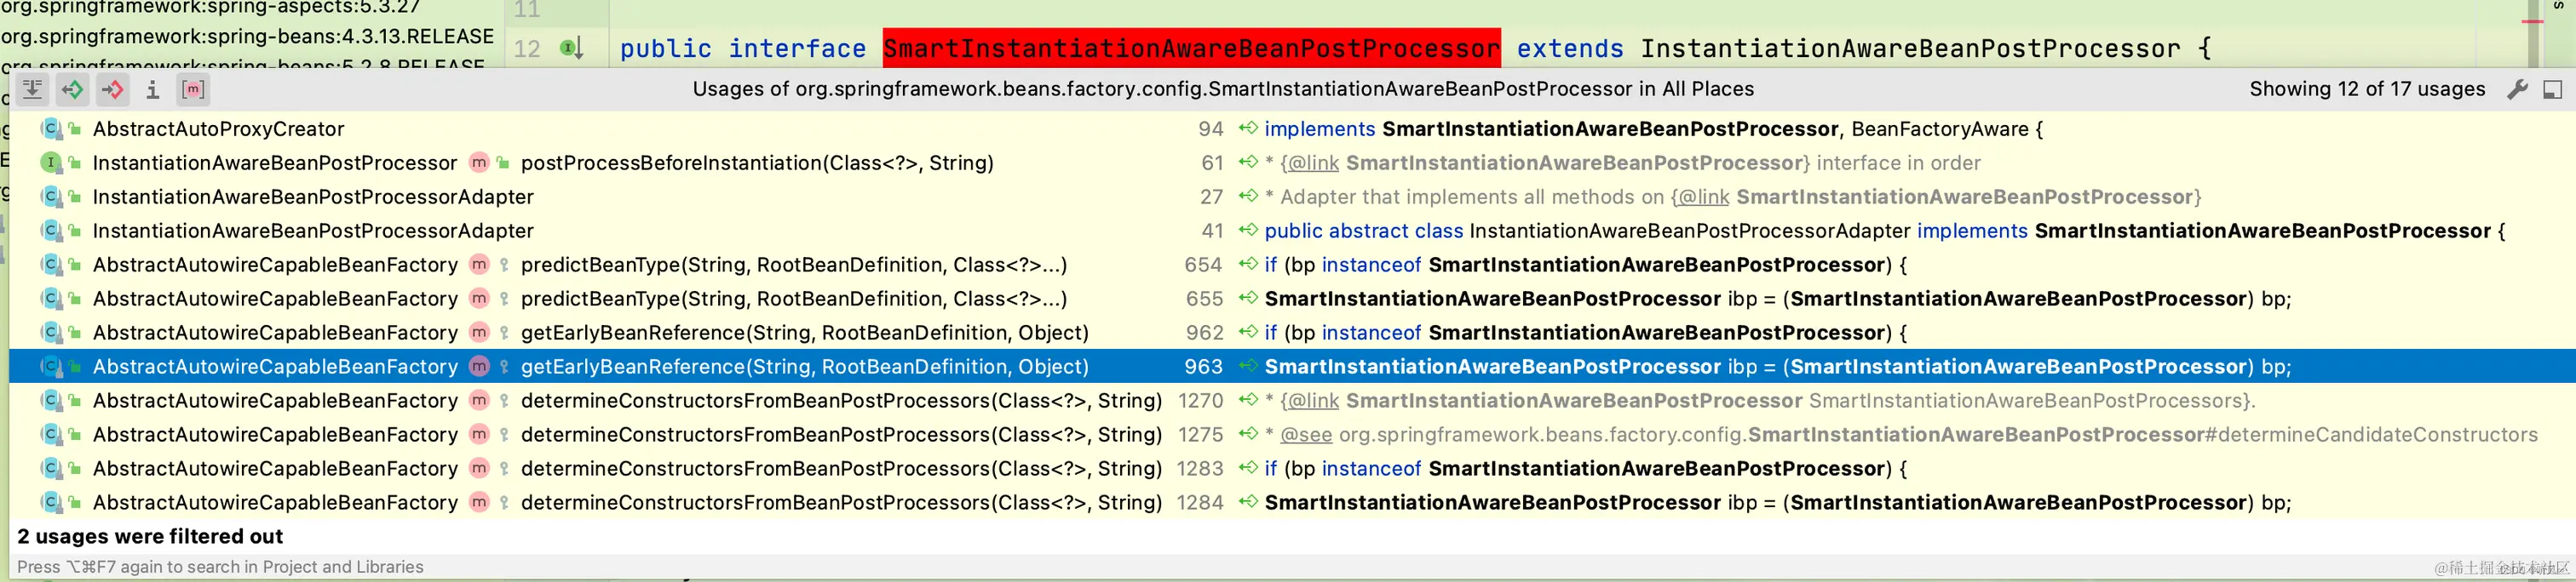Click 'Showing 12 of 17 usages' label

pos(2367,88)
